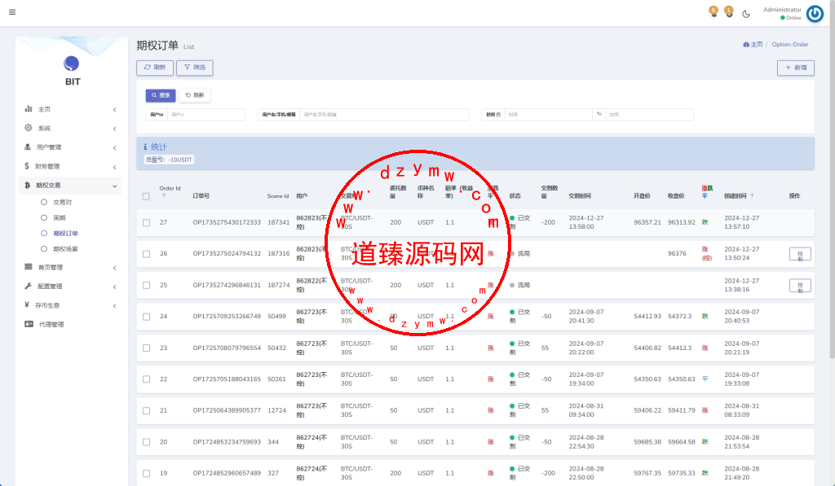Sort by Order Id arrow icon
Viewport: 835px width, 486px height.
click(x=163, y=195)
